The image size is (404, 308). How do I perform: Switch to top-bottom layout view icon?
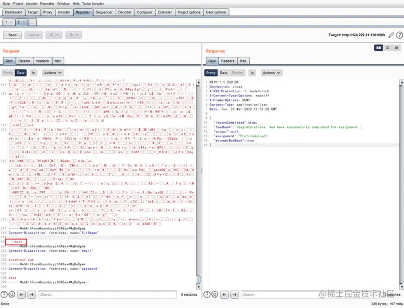(388, 48)
